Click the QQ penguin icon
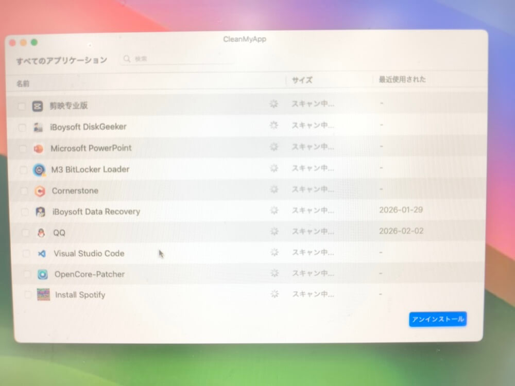515x386 pixels. coord(41,233)
